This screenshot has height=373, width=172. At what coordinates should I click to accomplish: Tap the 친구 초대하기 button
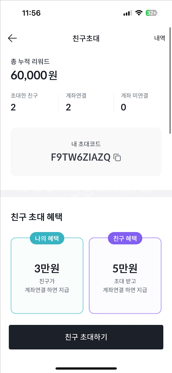(x=86, y=337)
